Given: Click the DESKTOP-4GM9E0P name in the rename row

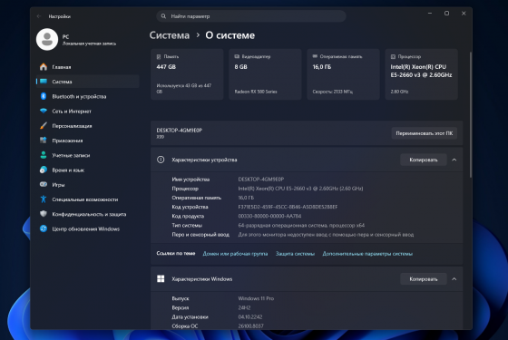Looking at the screenshot, I should pos(180,130).
